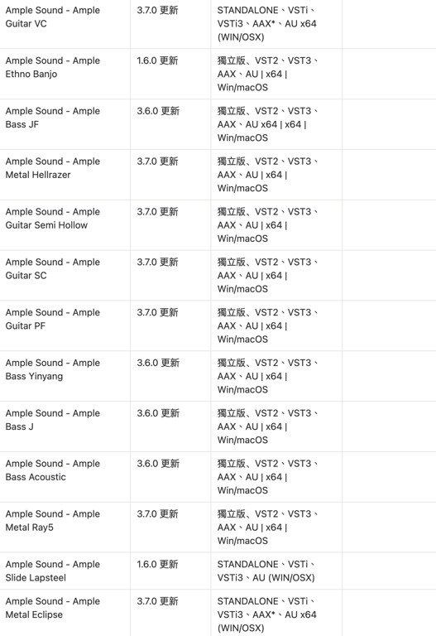Screen dimensions: 436x636
Task: Click Ample Metal Hellrazer entry
Action: tap(53, 168)
